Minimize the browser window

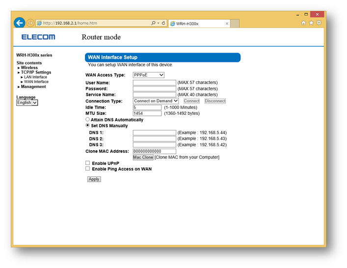coord(297,15)
